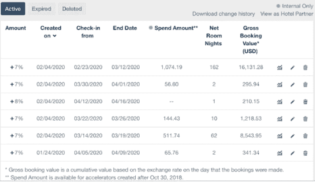Viewport: 315px width, 182px height.
Task: Edit the accelerator with 341.34 booking value
Action: 293,153
